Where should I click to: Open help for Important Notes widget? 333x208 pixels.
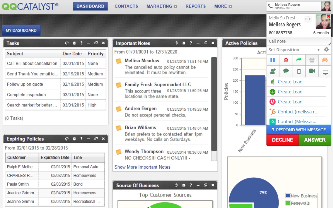191,43
